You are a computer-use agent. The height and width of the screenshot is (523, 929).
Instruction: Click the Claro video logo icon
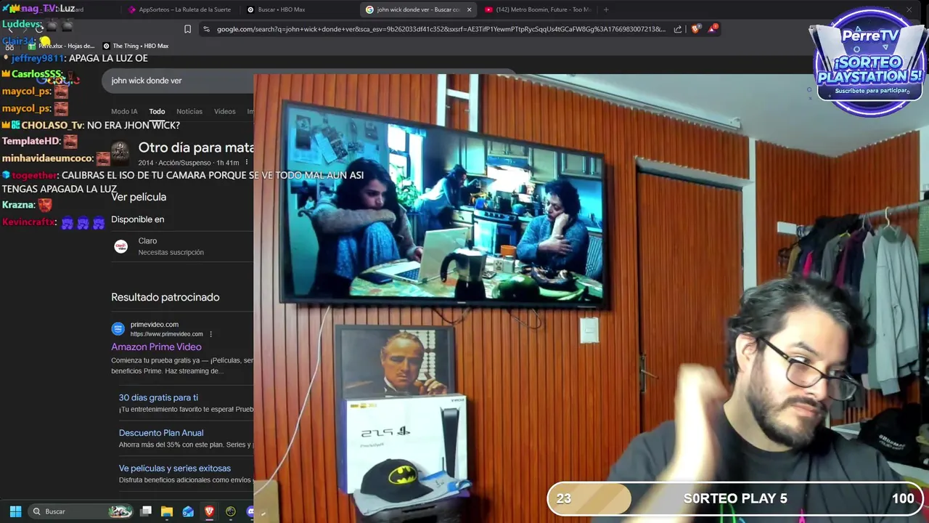click(x=121, y=246)
